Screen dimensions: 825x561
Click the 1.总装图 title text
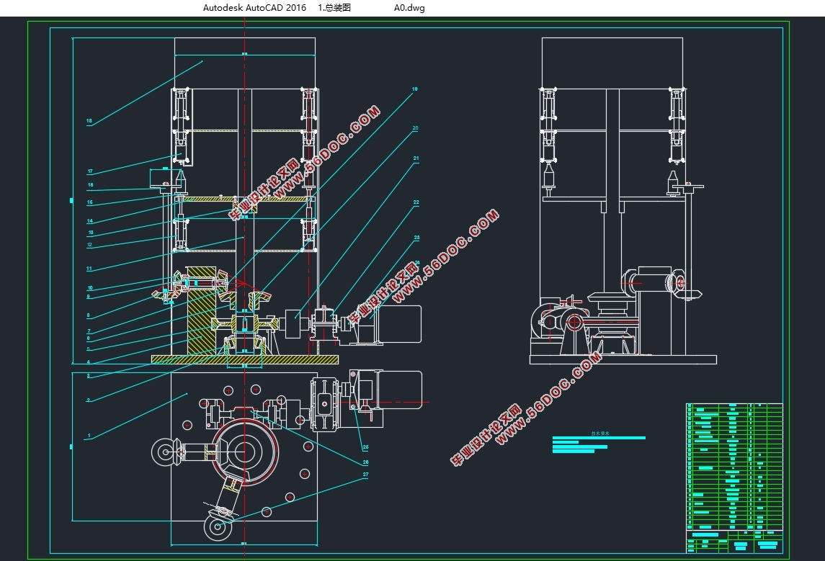click(334, 8)
